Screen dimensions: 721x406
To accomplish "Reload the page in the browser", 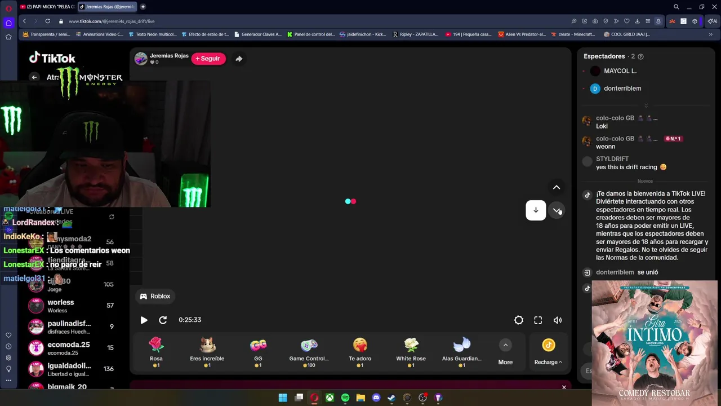I will pos(47,21).
